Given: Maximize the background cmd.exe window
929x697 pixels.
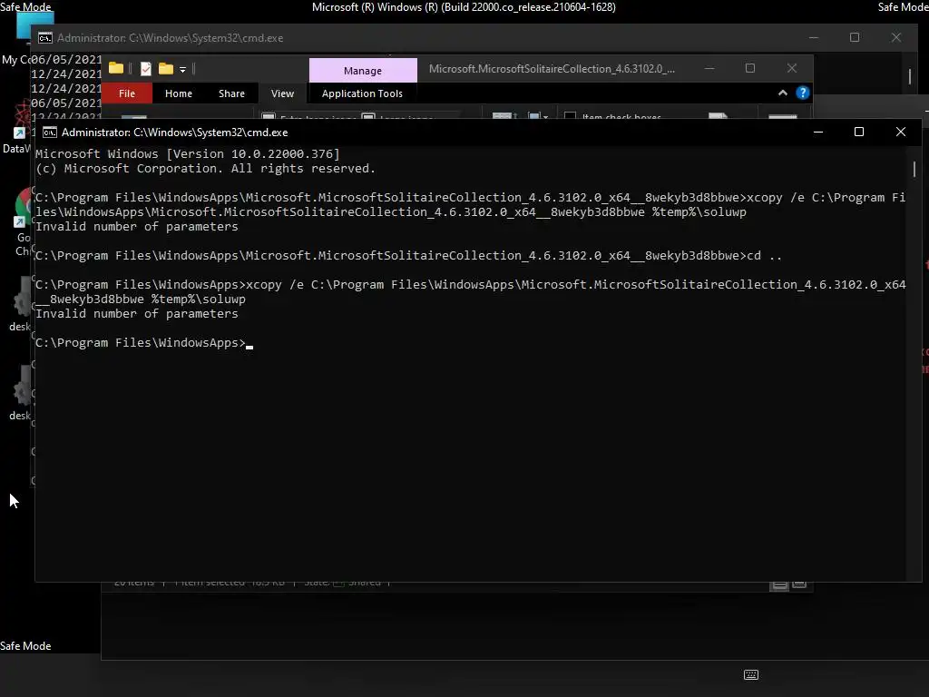Looking at the screenshot, I should [855, 37].
